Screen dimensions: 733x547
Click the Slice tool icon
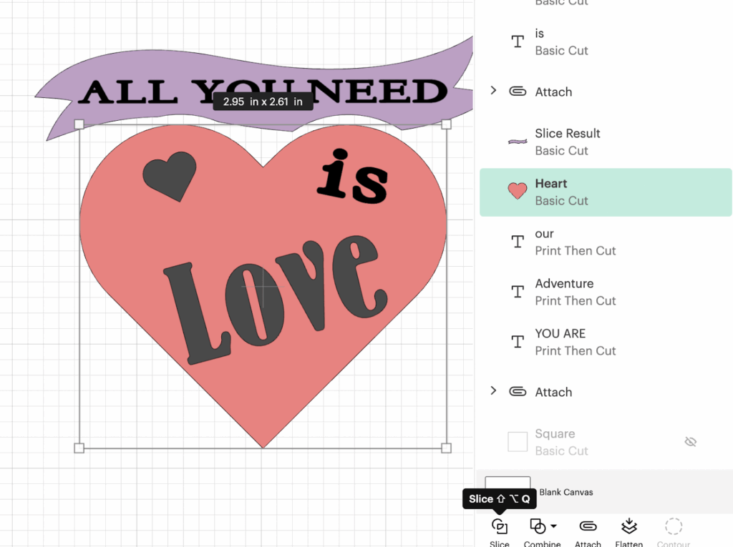pyautogui.click(x=500, y=527)
